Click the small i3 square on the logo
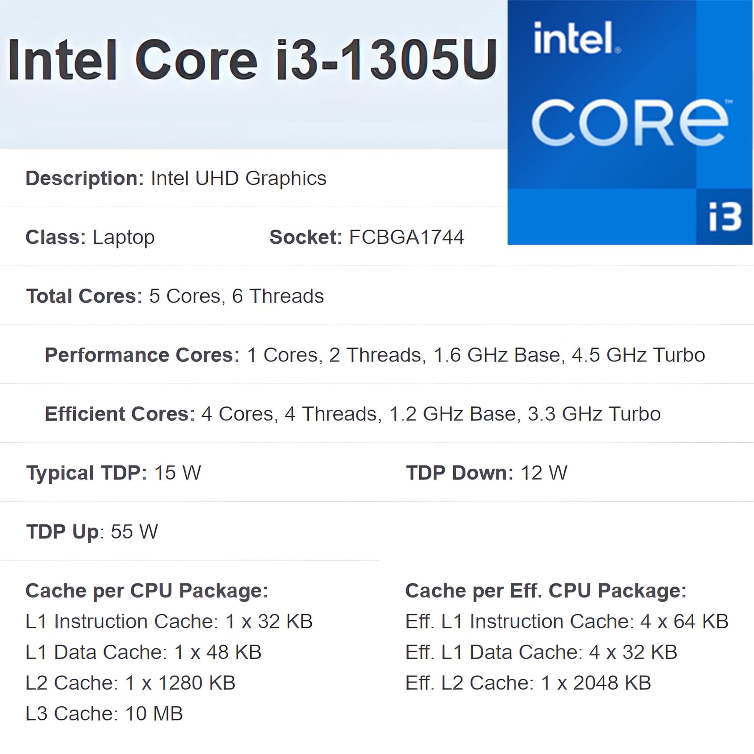Screen dimensions: 754x754 [724, 217]
